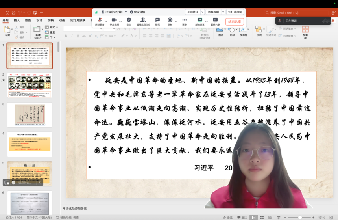Expand the meeting timer dropdown arrow

pos(126,12)
